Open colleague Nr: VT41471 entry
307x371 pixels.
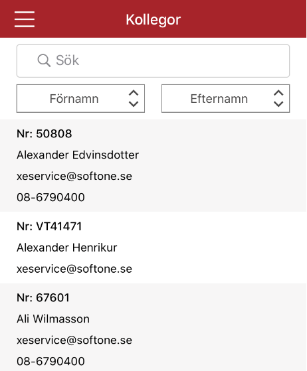(x=153, y=248)
